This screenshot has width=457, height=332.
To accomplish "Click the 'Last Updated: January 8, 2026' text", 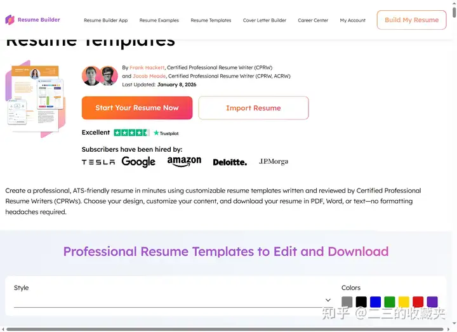I will point(159,85).
